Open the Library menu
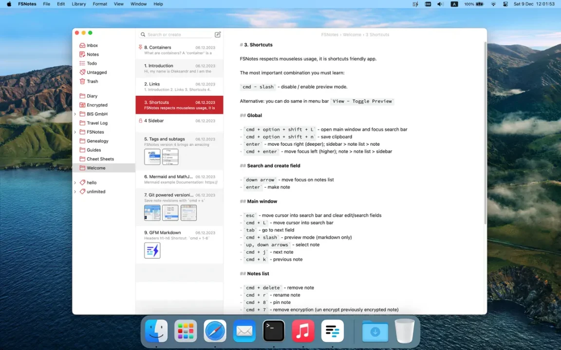 [x=79, y=4]
